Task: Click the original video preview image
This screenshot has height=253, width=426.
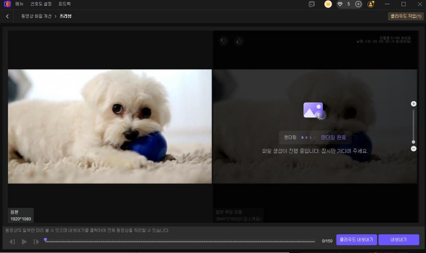Action: (x=110, y=126)
